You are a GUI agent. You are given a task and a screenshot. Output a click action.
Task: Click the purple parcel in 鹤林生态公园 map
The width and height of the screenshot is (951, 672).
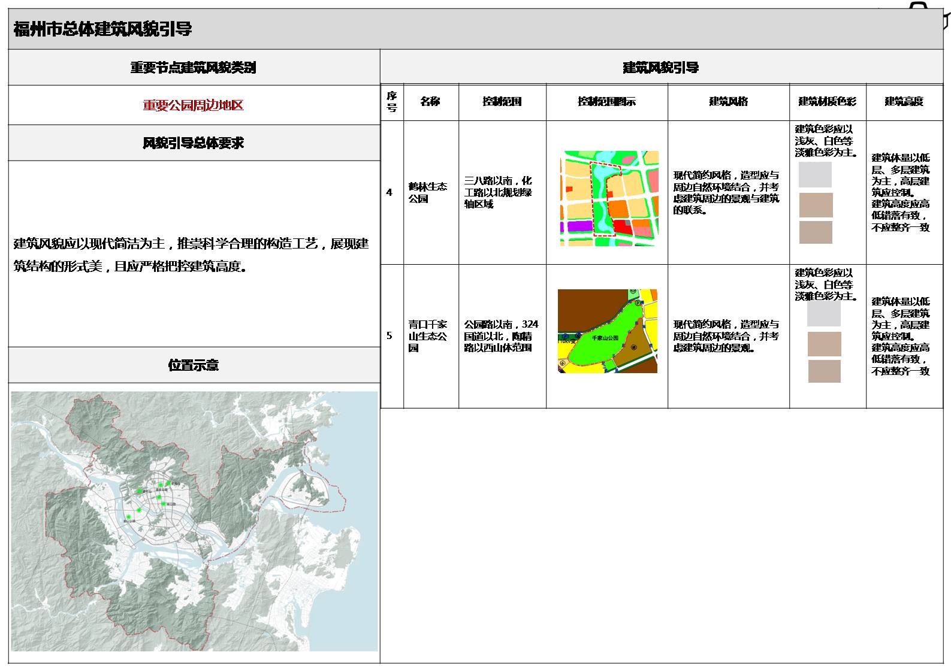(579, 226)
